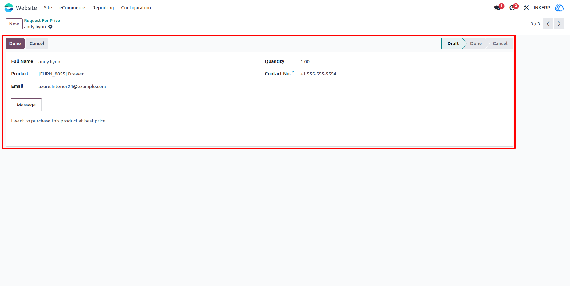Follow the Request For Price breadcrumb link
This screenshot has height=286, width=570.
tap(42, 21)
